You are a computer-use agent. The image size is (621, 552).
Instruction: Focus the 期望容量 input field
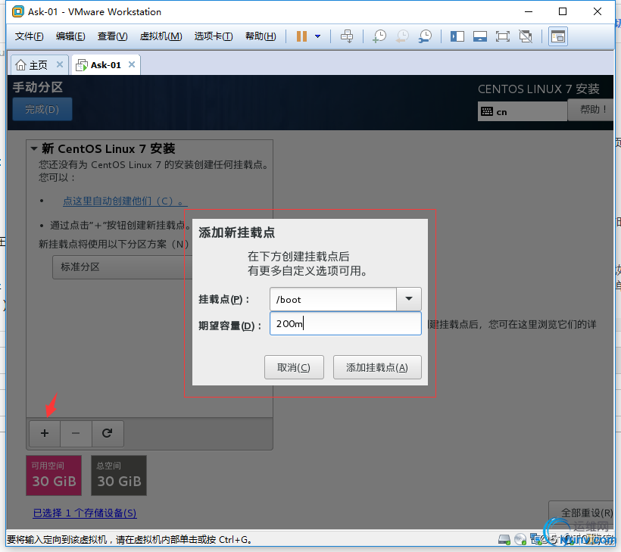point(345,323)
